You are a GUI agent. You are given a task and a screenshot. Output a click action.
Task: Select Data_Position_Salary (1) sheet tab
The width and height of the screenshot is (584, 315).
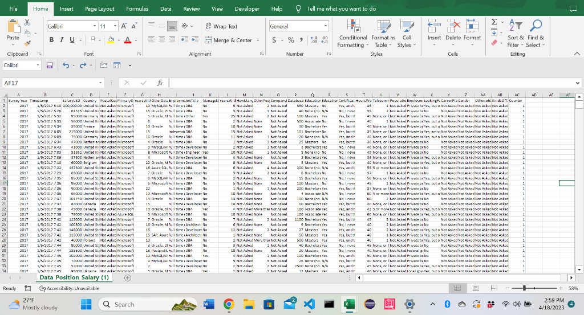click(74, 277)
